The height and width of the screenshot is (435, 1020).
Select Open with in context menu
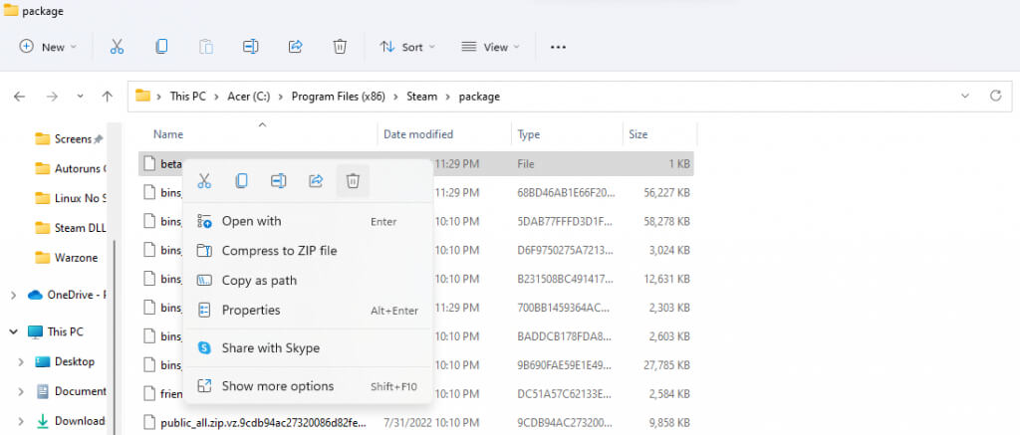(x=308, y=221)
